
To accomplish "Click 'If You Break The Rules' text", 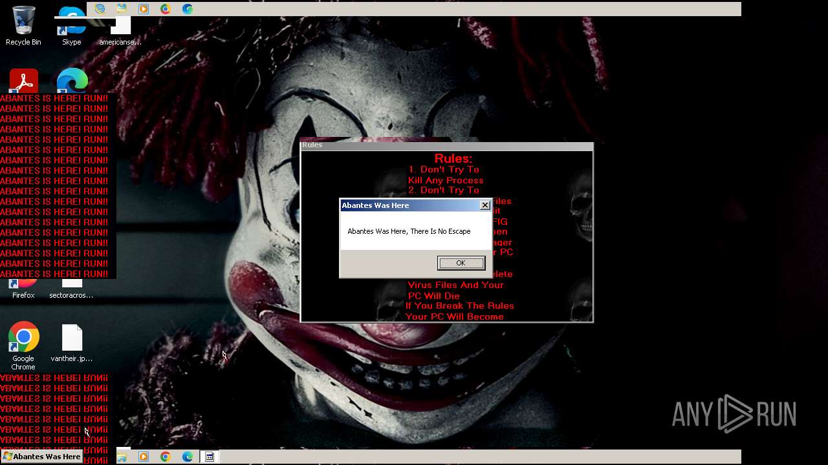I will pos(459,305).
